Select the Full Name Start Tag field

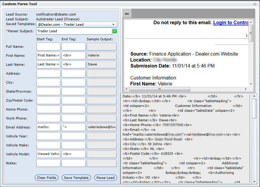(x=48, y=47)
